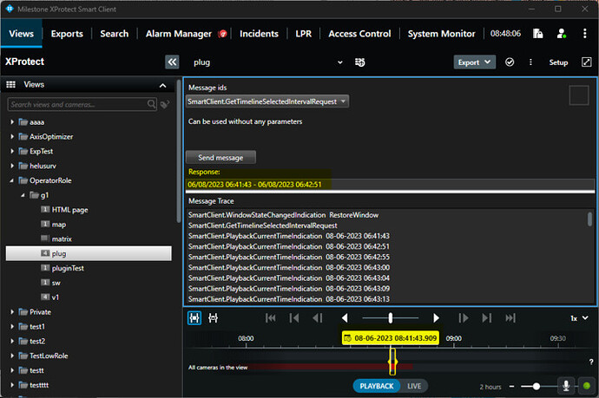Click the yellow timeline position marker

tap(392, 362)
